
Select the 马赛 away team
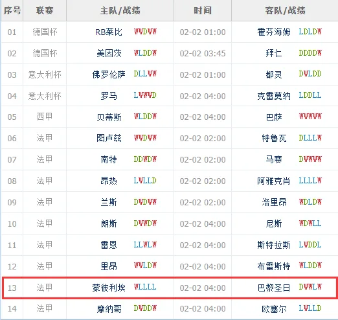pos(274,159)
